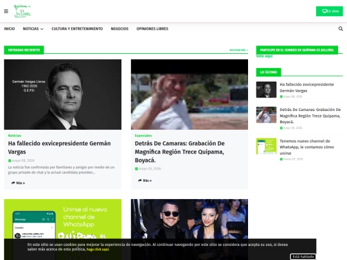Click the Quípama es Jullero logo
The image size is (347, 260).
[22, 11]
